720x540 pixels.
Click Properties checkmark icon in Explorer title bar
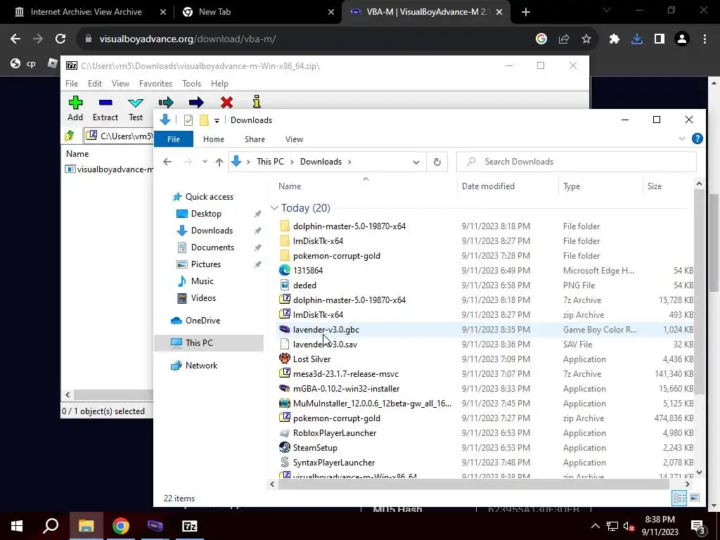(188, 120)
